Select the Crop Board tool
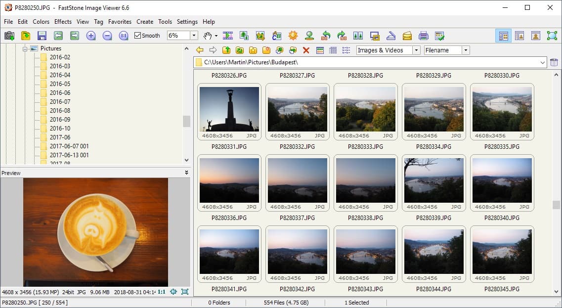562x308 pixels. (259, 36)
